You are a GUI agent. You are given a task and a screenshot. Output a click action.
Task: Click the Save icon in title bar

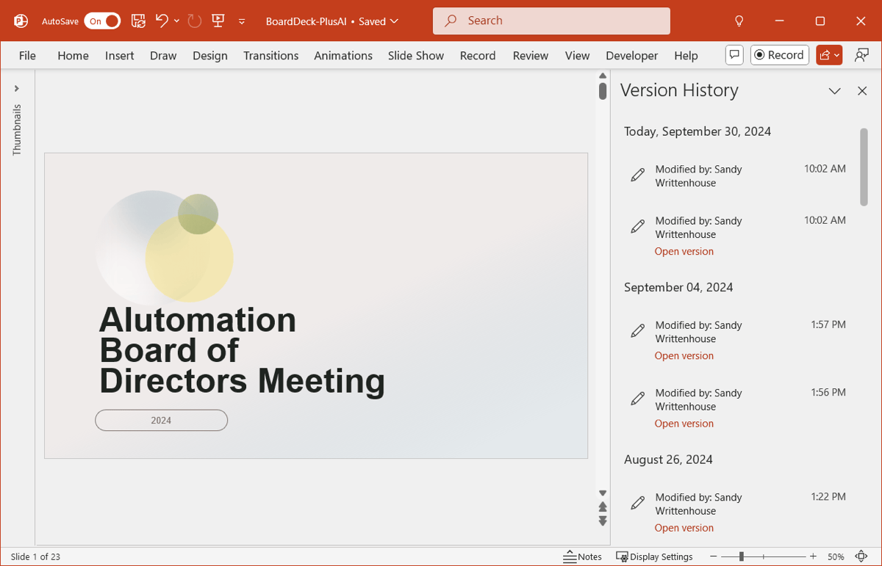point(138,21)
